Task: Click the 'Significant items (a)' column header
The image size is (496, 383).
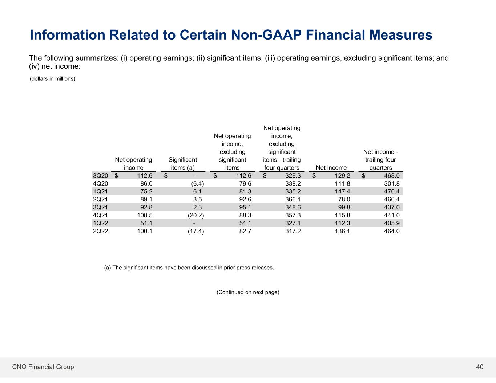Action: tap(183, 163)
